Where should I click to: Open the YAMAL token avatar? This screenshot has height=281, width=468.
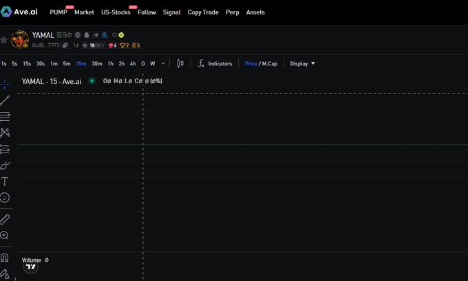pyautogui.click(x=20, y=39)
